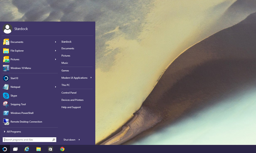Open the Store icon on the taskbar

(50, 149)
